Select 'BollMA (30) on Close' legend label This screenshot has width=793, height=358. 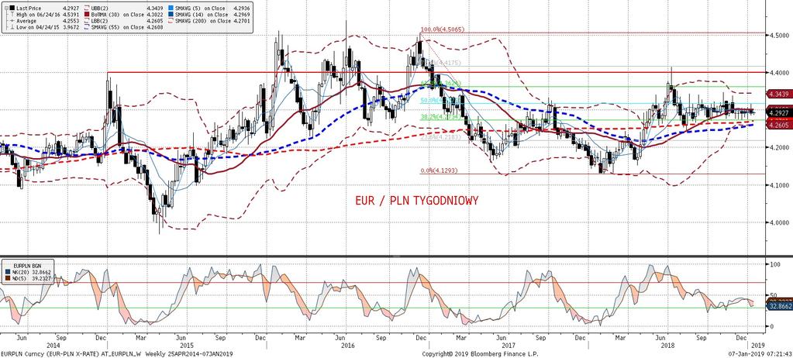pyautogui.click(x=117, y=15)
